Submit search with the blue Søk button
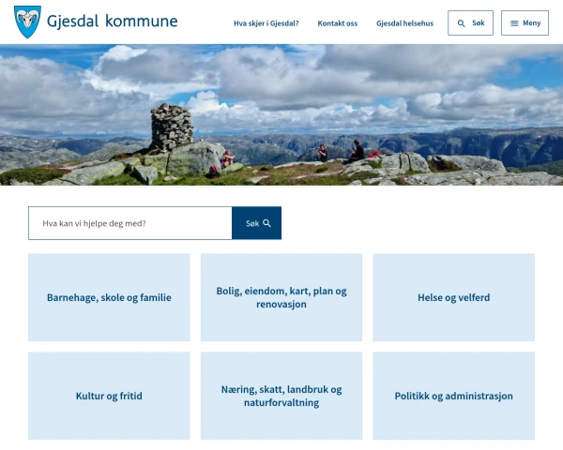Screen dimensions: 563x450 pyautogui.click(x=257, y=223)
